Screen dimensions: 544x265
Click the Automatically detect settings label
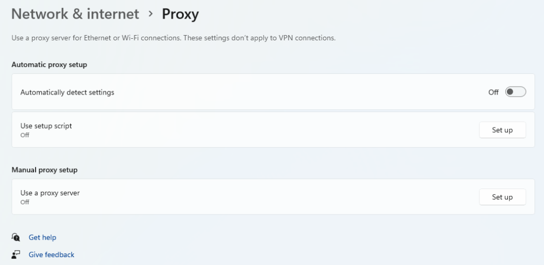point(67,92)
